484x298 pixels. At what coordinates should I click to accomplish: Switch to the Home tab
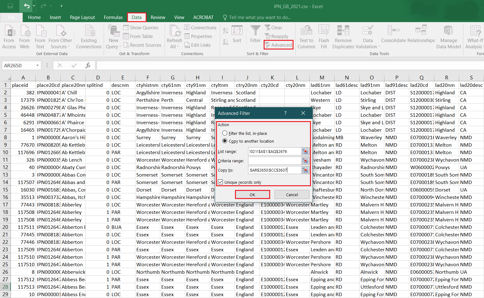(x=34, y=17)
